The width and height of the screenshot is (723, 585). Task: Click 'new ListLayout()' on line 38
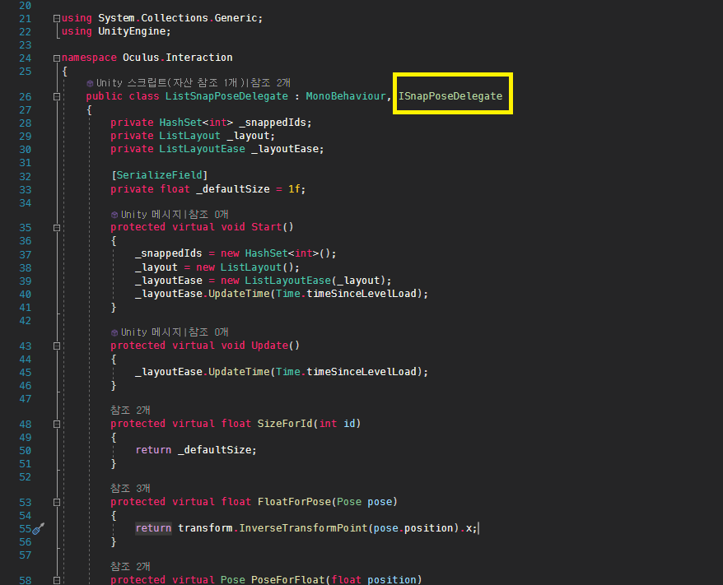click(245, 267)
